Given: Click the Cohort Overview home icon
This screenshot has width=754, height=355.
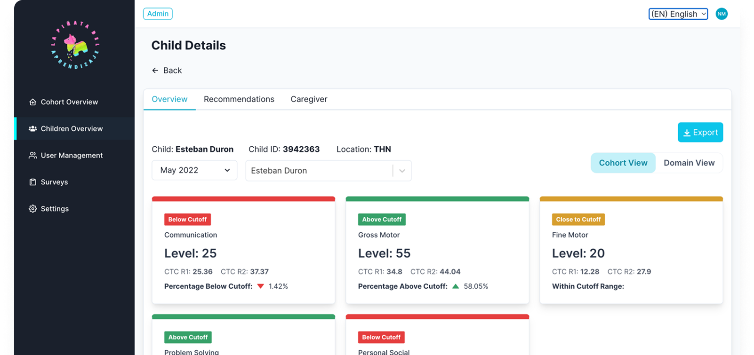Looking at the screenshot, I should tap(32, 102).
